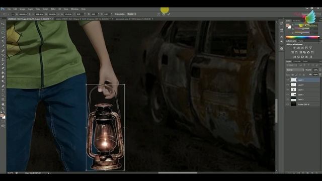
Task: Toggle visibility of fourth layer from top
Action: pos(288,95)
